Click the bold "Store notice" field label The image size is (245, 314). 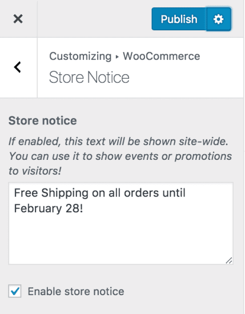42,120
